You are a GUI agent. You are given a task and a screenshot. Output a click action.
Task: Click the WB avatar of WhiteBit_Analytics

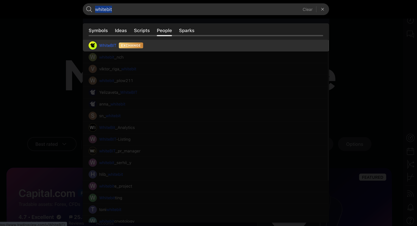click(x=93, y=128)
